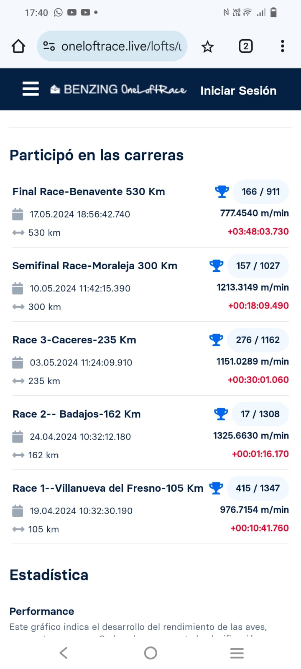Open the browser tab switcher
The height and width of the screenshot is (669, 301).
[x=245, y=46]
